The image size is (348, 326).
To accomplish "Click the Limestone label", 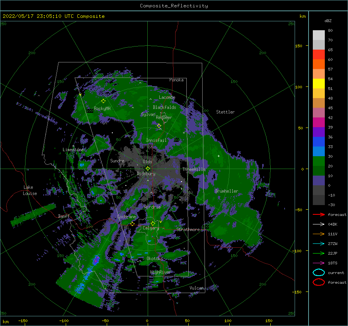I will click(73, 150).
